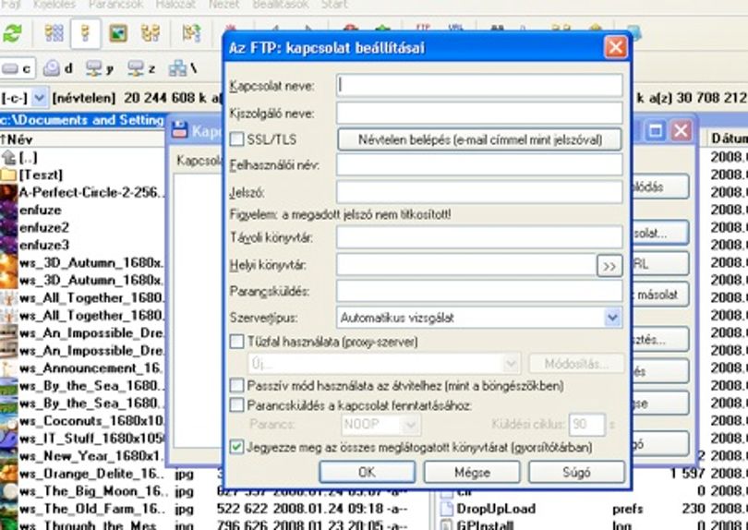Uncheck Jegyezze meg az összes meglátogatott könyvtárat
Viewport: 748px width, 530px height.
236,447
